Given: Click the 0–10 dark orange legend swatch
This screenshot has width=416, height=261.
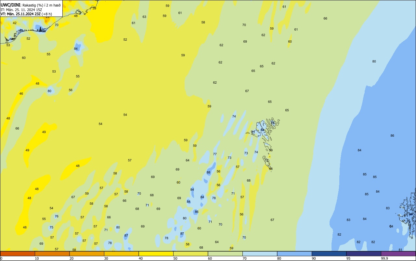Looking at the screenshot, I should [18, 254].
